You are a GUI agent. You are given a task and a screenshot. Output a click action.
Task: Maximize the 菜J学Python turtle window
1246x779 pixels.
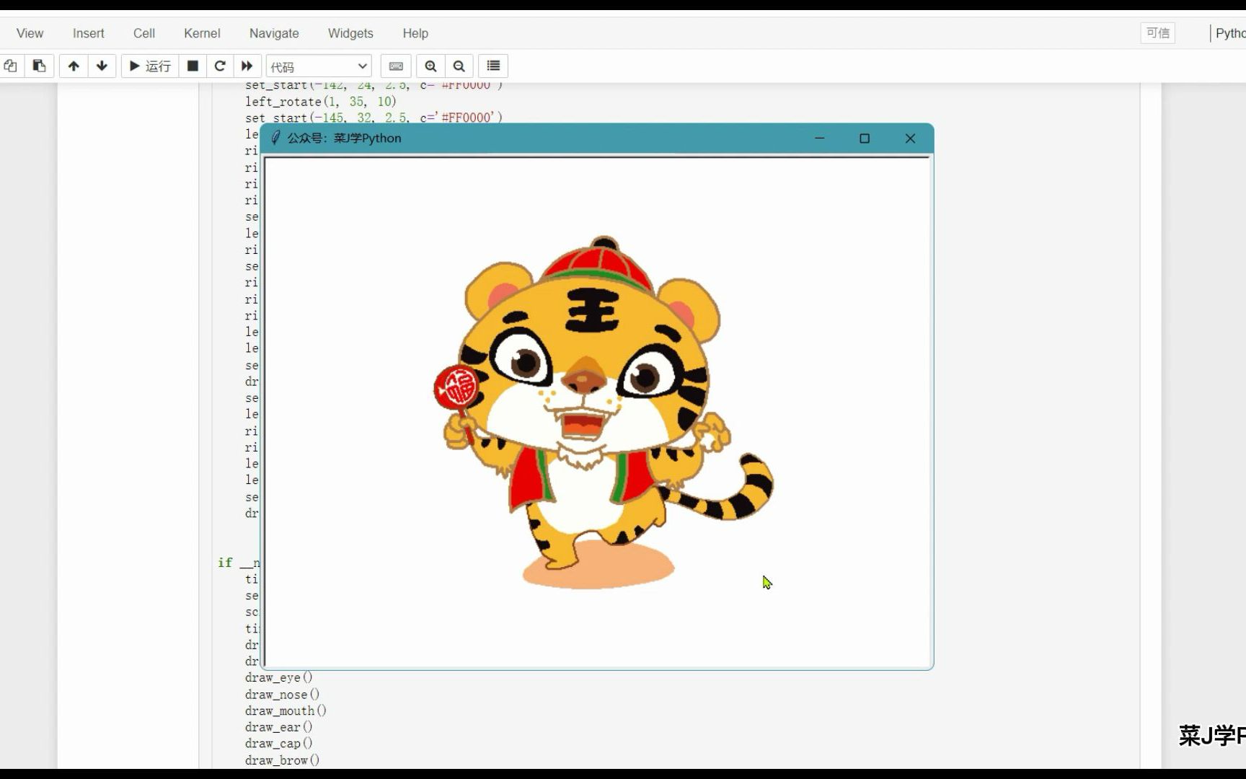(865, 138)
